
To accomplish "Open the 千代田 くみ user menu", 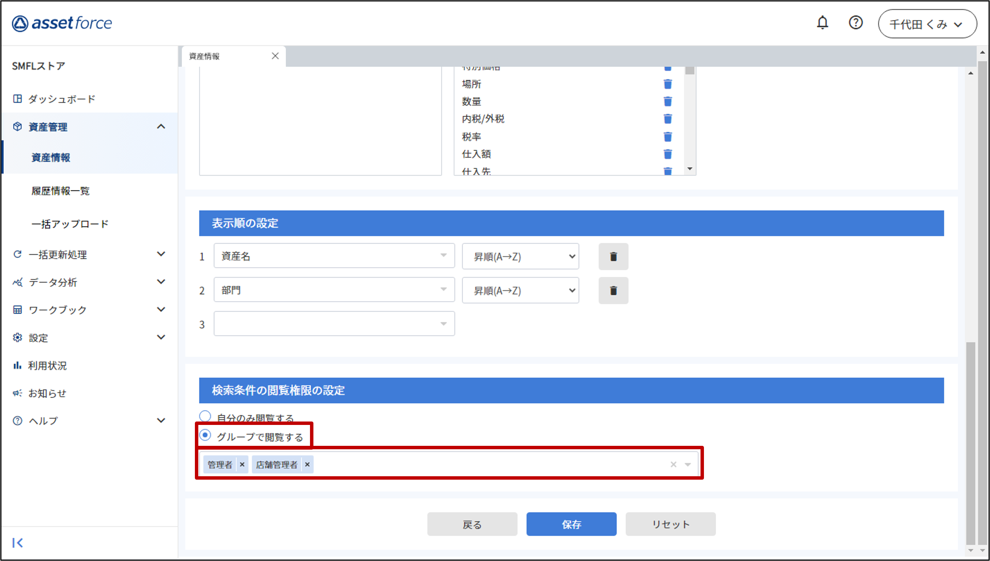I will point(927,24).
